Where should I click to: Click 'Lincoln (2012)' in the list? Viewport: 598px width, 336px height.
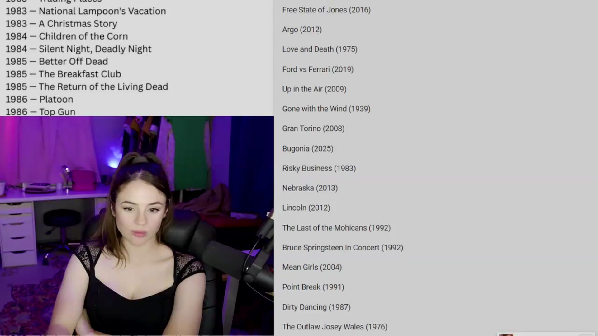coord(306,208)
